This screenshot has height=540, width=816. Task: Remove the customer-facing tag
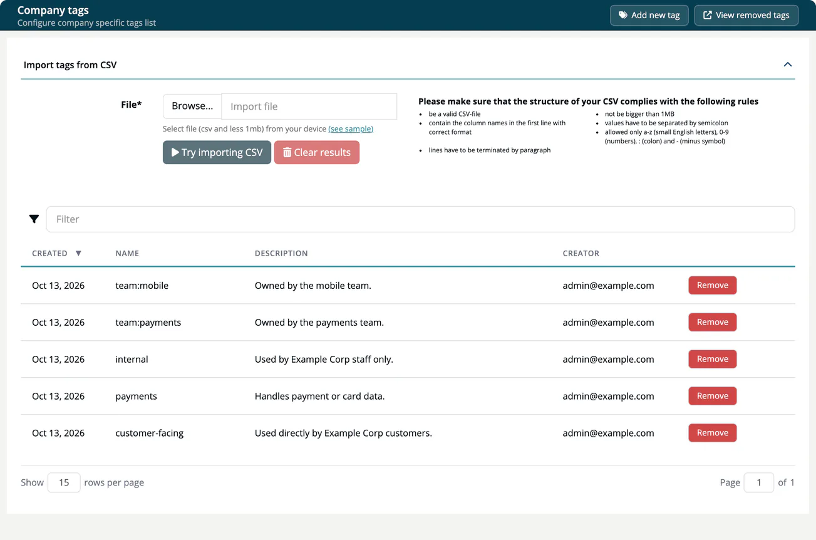point(713,434)
